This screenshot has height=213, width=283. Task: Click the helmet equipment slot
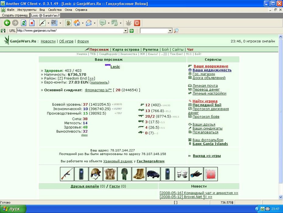tap(96, 174)
